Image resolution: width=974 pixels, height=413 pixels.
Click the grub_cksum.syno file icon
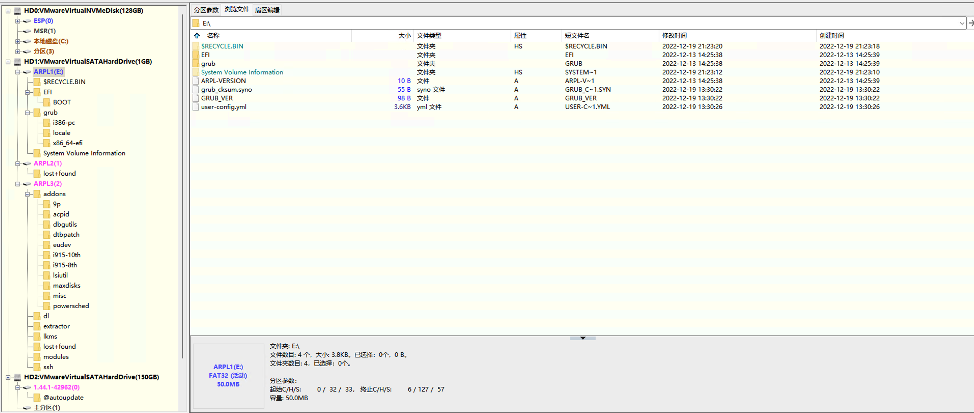[196, 89]
